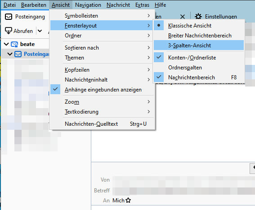This screenshot has height=210, width=255.
Task: Star the Mich contact
Action: click(128, 200)
